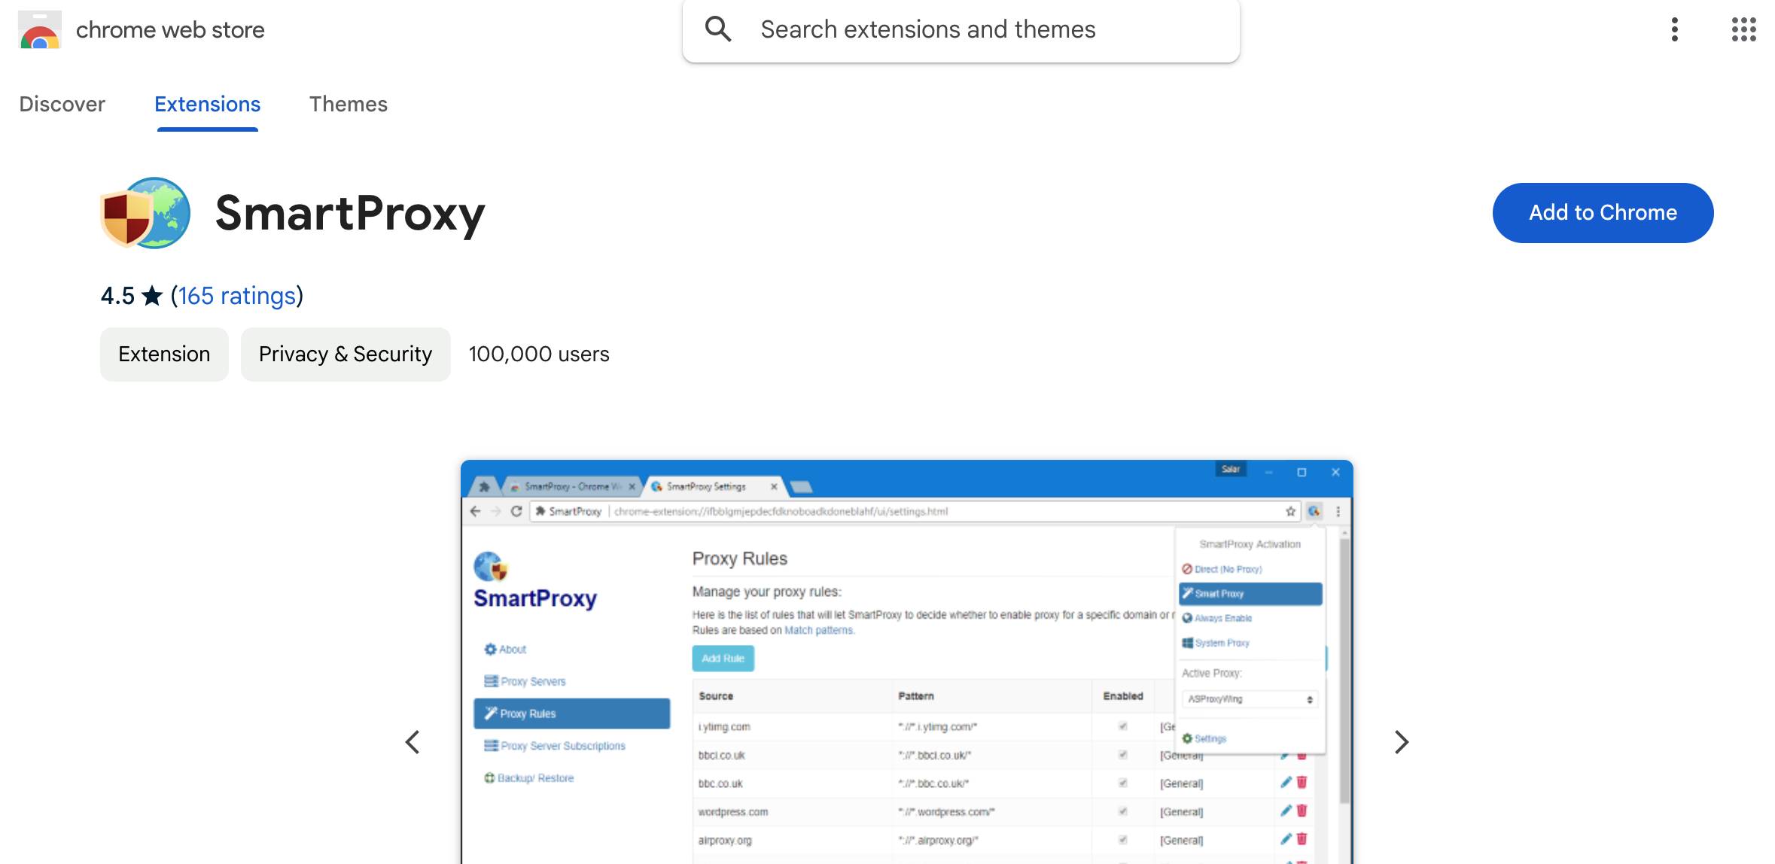Show the previous screenshot in the carousel
The width and height of the screenshot is (1775, 864).
click(x=413, y=742)
